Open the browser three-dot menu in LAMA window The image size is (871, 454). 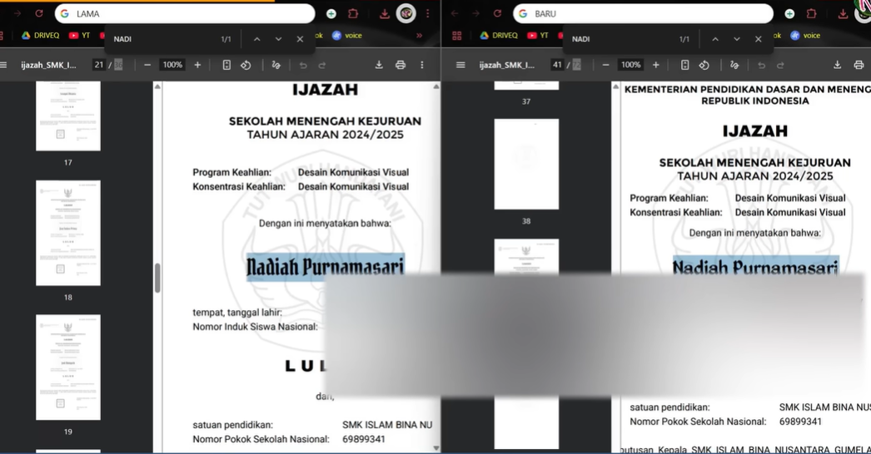(x=428, y=13)
